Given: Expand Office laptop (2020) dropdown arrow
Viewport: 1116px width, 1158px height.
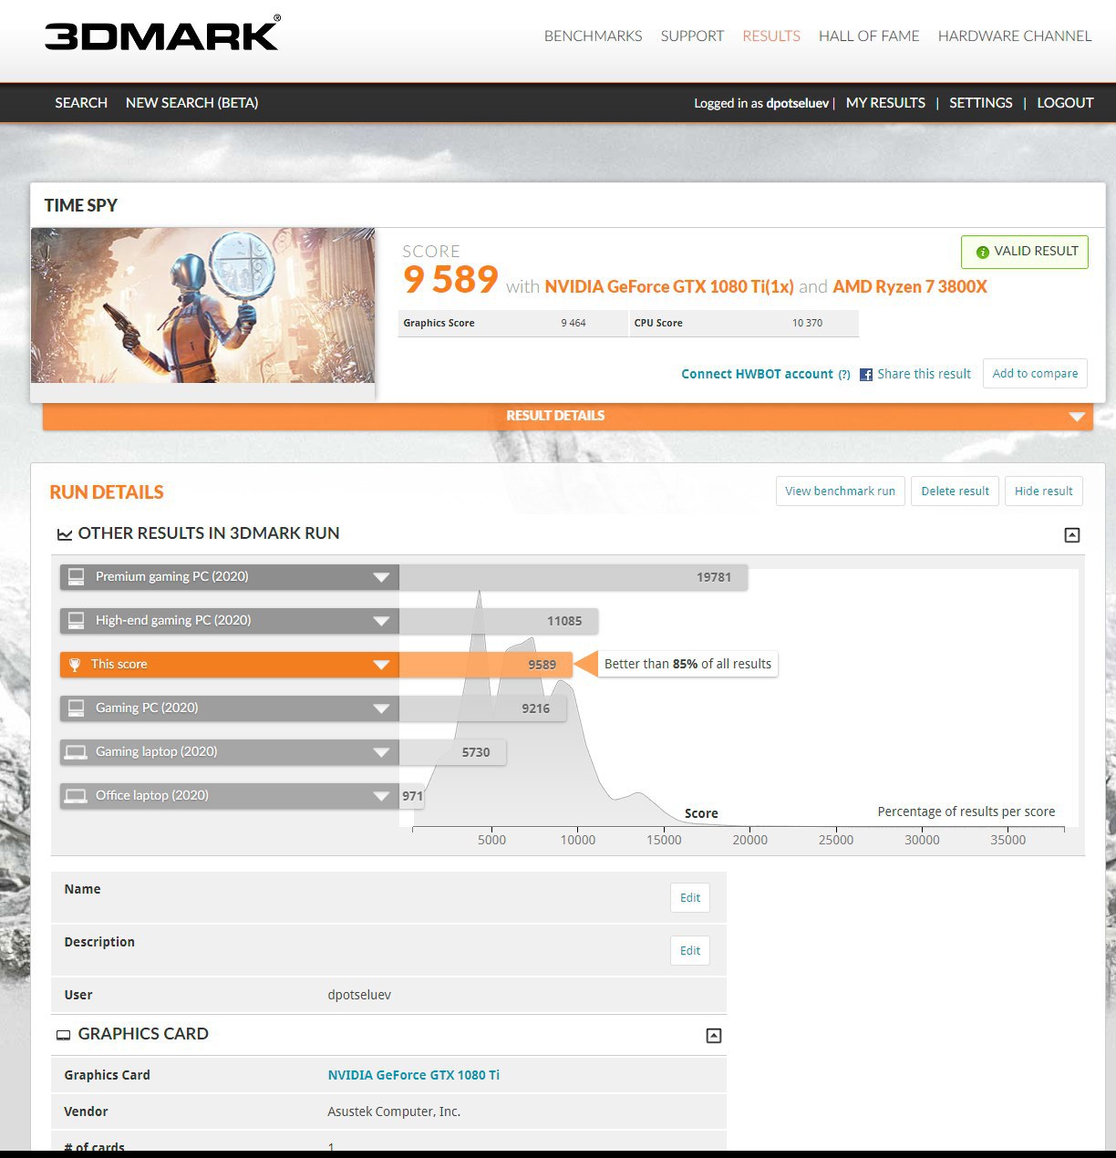Looking at the screenshot, I should (x=381, y=796).
